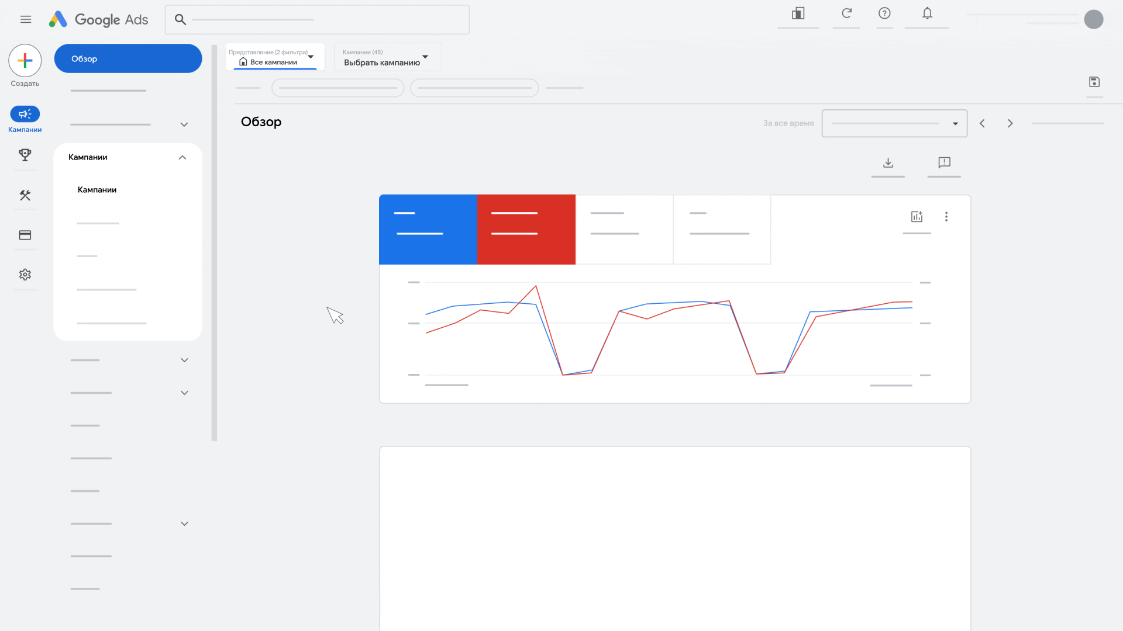The height and width of the screenshot is (631, 1123).
Task: Open the notifications bell
Action: [x=927, y=13]
